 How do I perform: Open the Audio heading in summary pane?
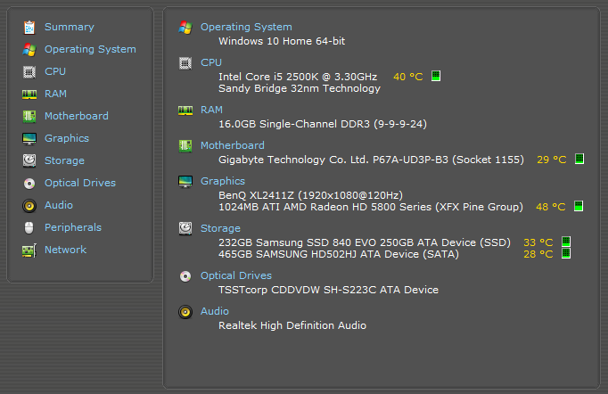tap(215, 311)
